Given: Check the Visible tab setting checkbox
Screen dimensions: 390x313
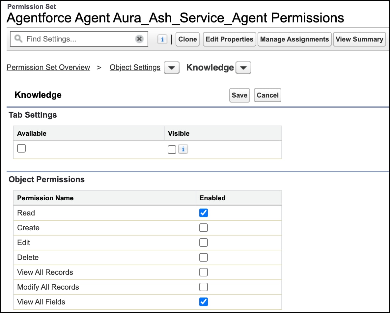Looking at the screenshot, I should [x=172, y=150].
